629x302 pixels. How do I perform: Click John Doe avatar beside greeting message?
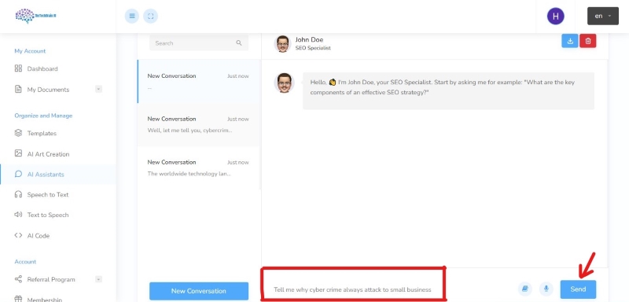pyautogui.click(x=284, y=83)
